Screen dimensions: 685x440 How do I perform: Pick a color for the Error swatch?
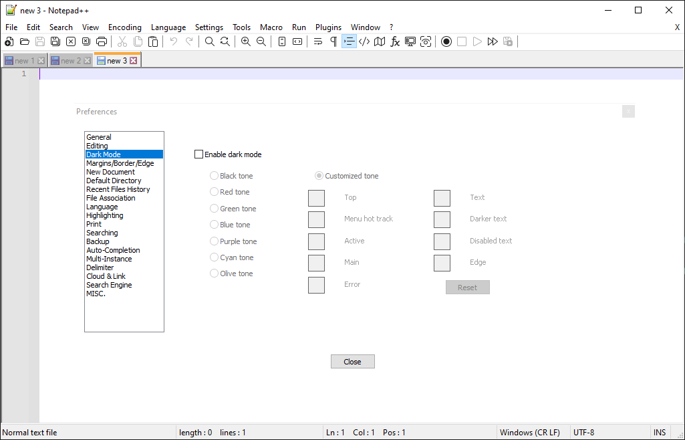pyautogui.click(x=316, y=285)
